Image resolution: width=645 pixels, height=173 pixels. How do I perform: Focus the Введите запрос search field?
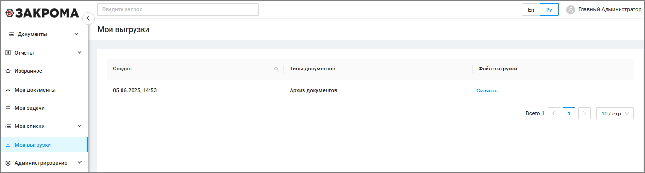click(178, 10)
